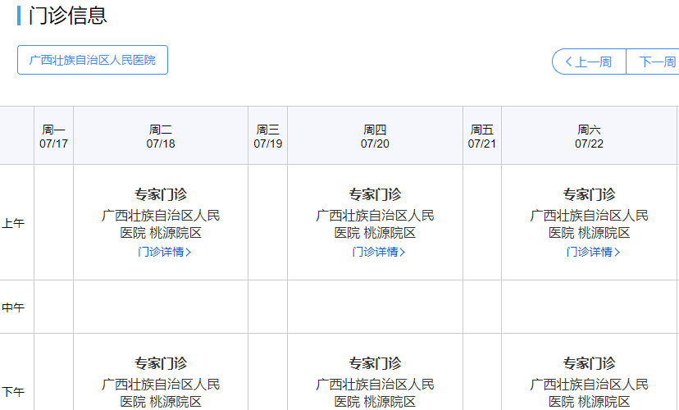Viewport: 679px width, 410px height.
Task: Click the 周六 07/22 column header
Action: pos(589,136)
